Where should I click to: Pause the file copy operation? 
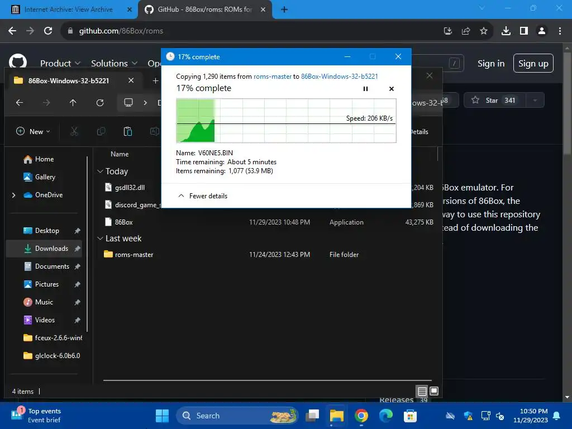(x=365, y=89)
